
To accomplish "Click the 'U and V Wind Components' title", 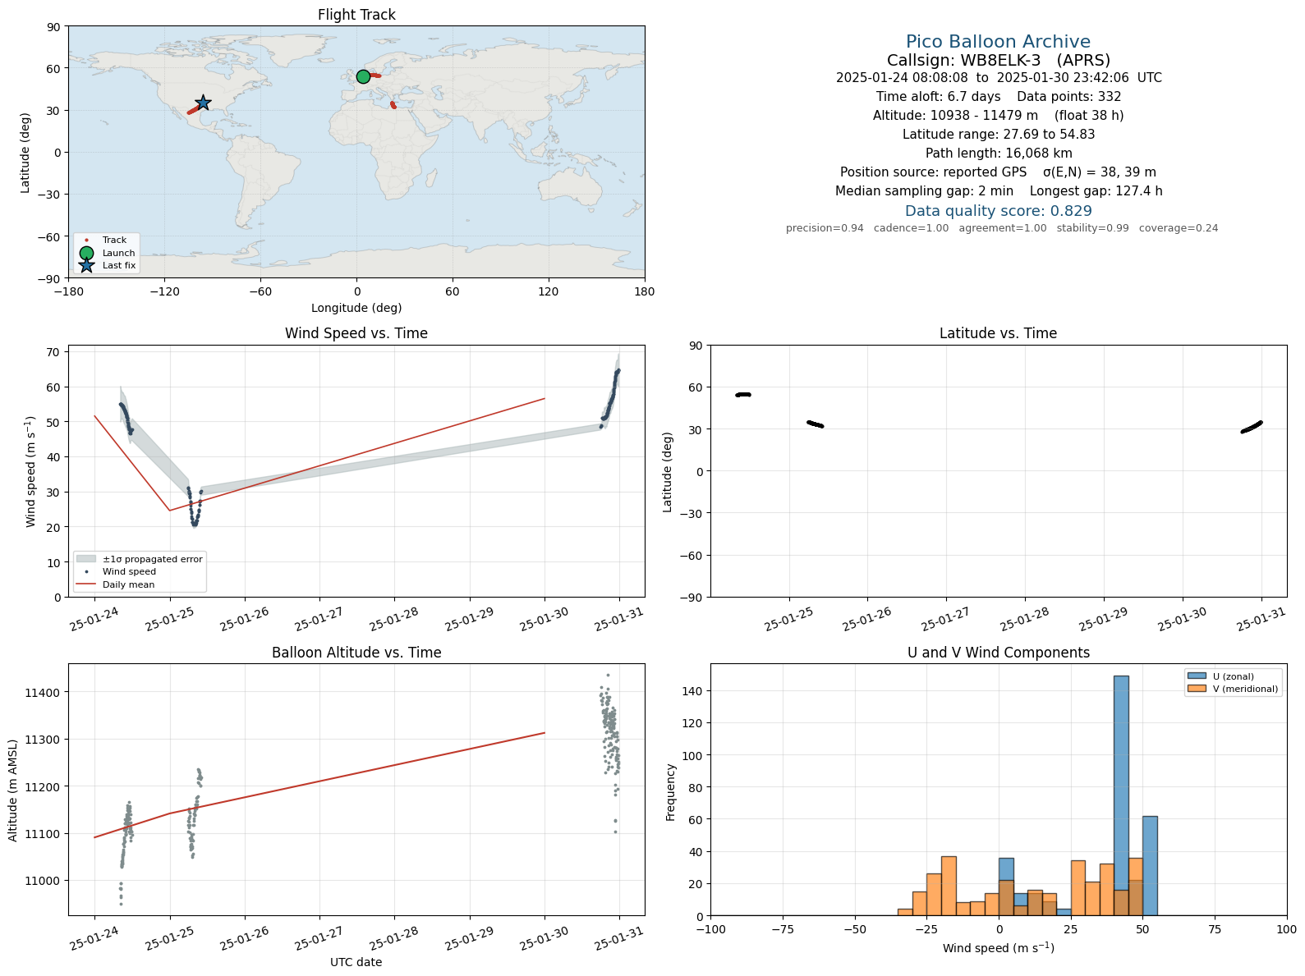I will [999, 653].
